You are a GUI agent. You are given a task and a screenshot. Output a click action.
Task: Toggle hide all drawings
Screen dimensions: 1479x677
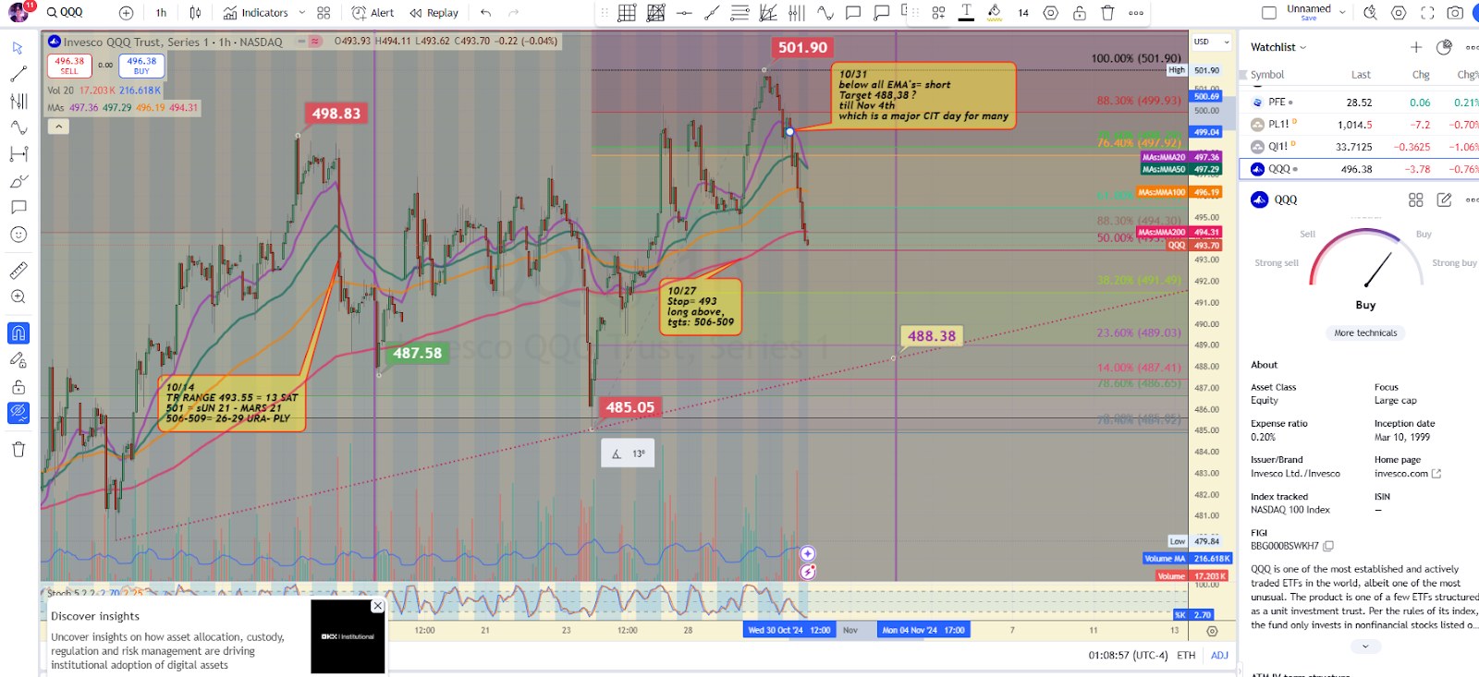click(18, 413)
